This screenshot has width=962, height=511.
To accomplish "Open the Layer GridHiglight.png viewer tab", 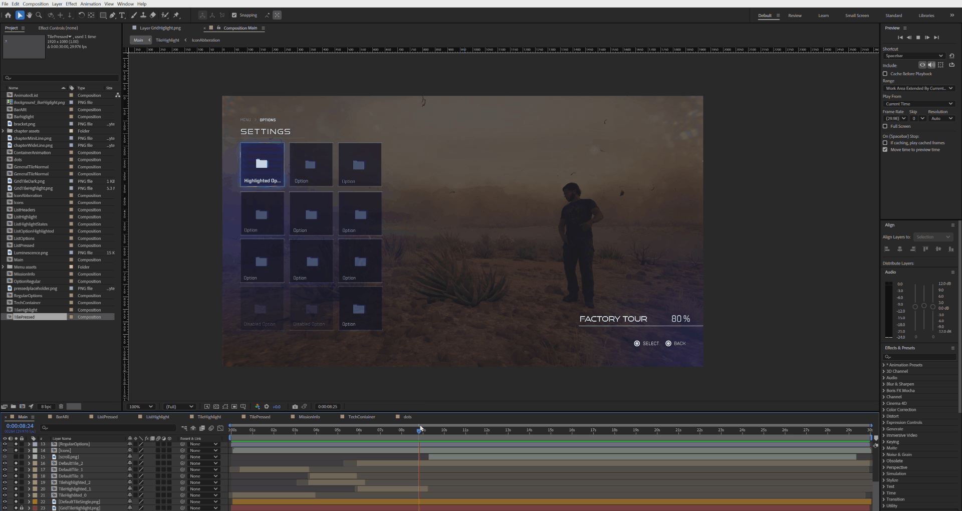I will 160,28.
